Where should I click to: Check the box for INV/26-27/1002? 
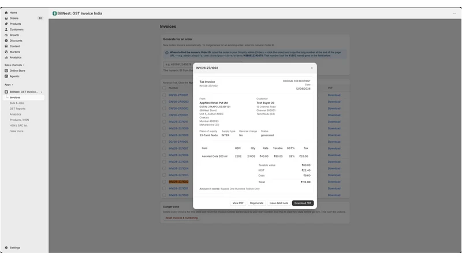(165, 182)
